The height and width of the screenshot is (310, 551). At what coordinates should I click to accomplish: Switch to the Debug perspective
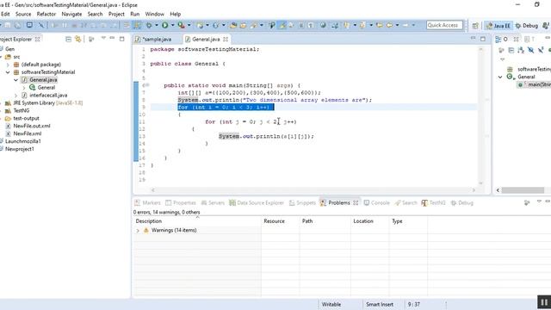click(527, 26)
